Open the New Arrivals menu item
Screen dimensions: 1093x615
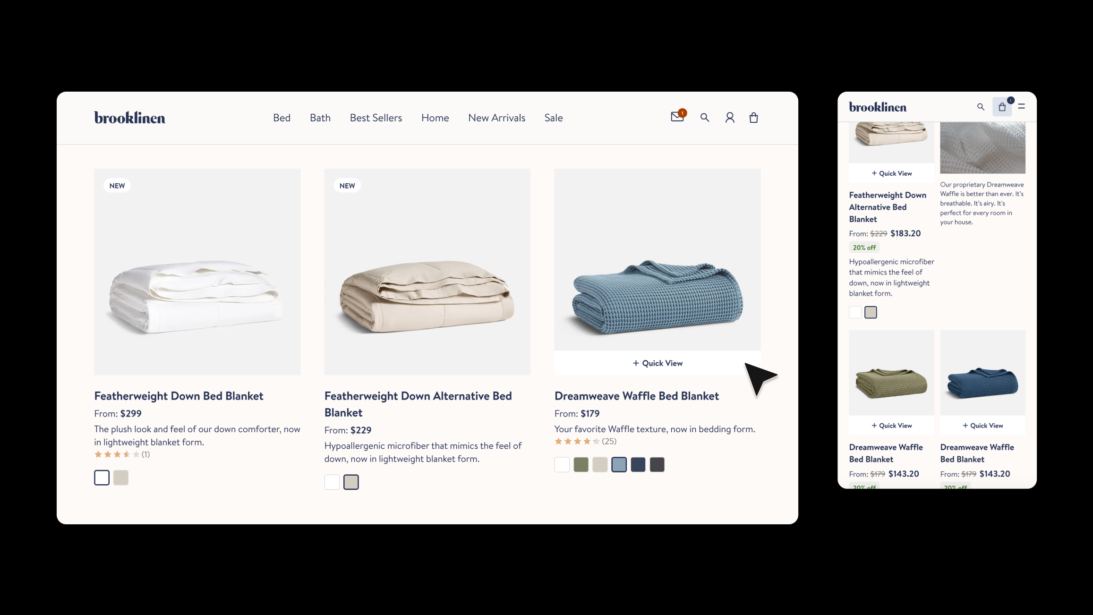point(496,118)
